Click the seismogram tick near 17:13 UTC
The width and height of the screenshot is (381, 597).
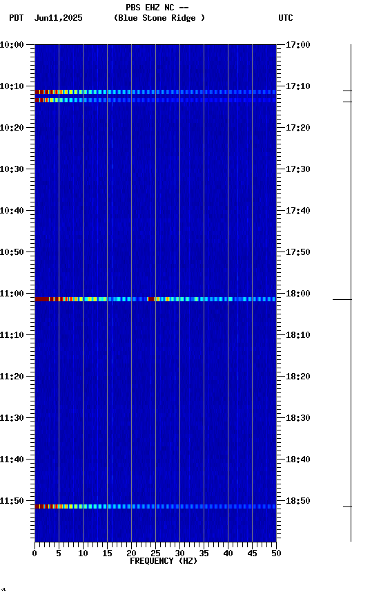pyautogui.click(x=348, y=102)
